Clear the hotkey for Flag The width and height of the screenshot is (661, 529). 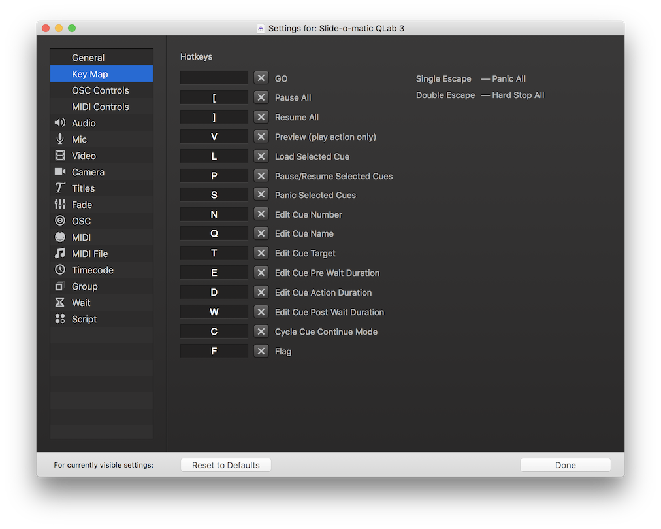pyautogui.click(x=261, y=351)
